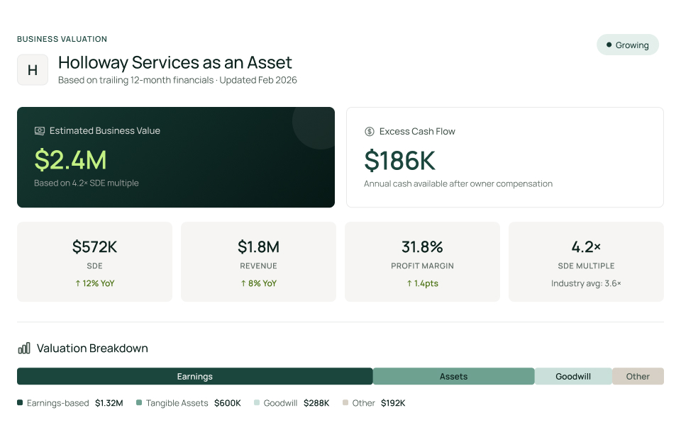The width and height of the screenshot is (681, 432).
Task: Click the $600K tangible assets amount
Action: click(x=228, y=404)
